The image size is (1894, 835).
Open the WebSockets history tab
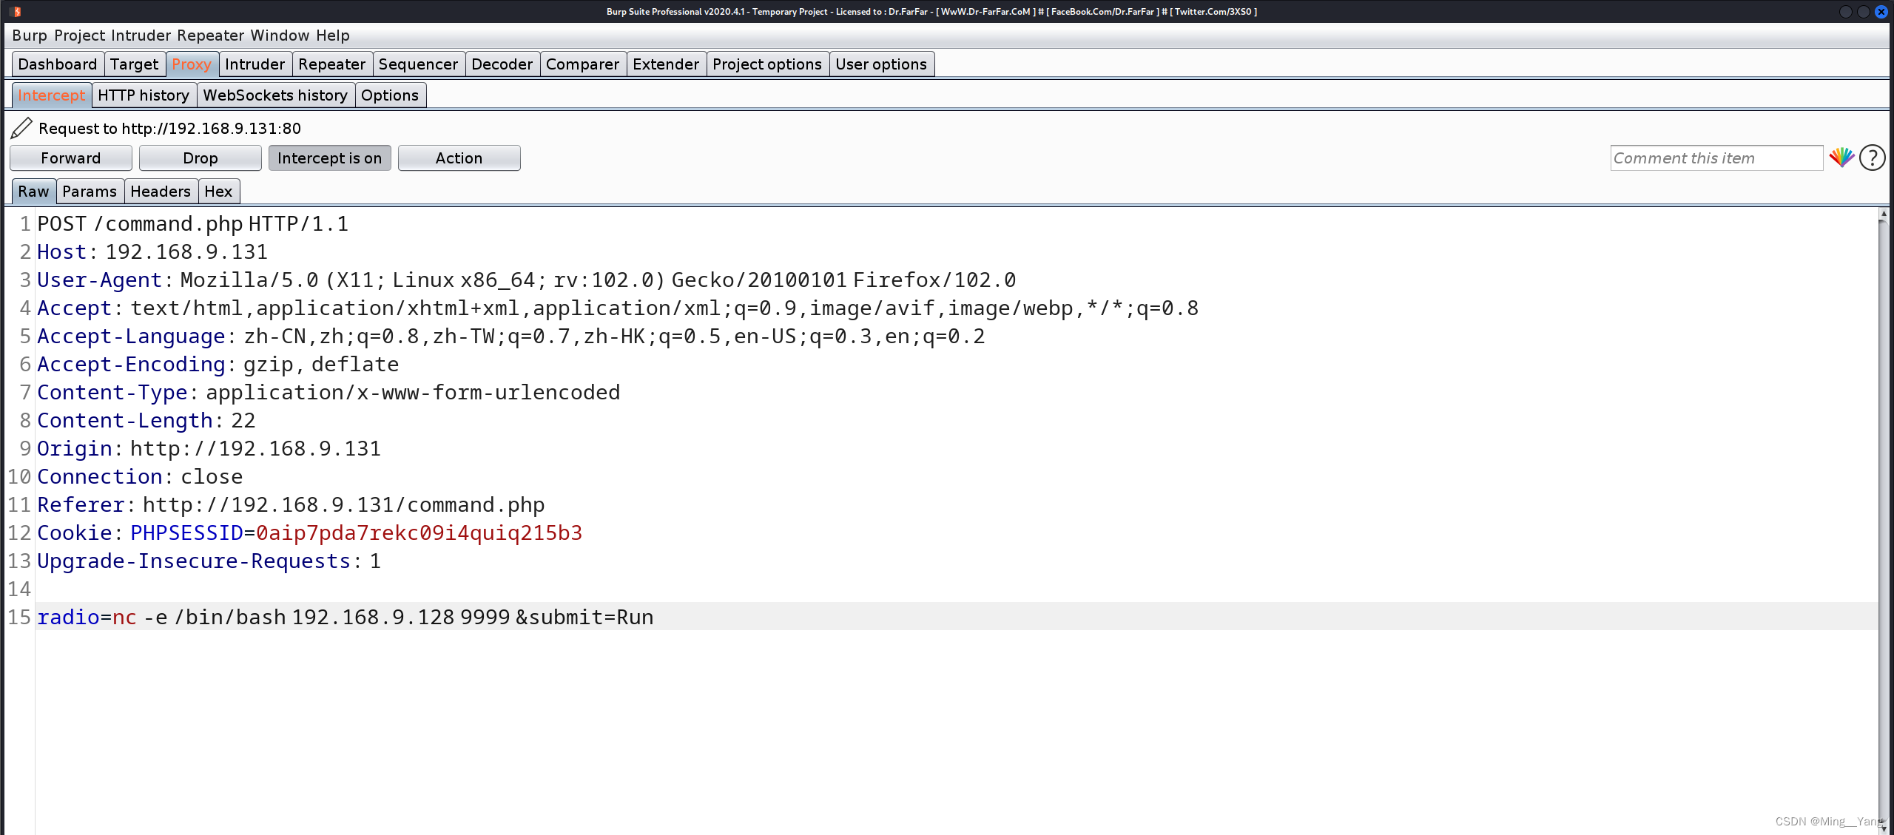coord(275,95)
